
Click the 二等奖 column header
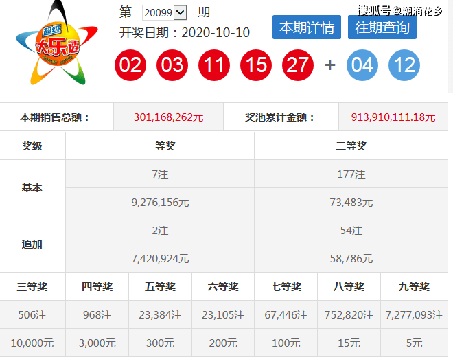pos(351,146)
